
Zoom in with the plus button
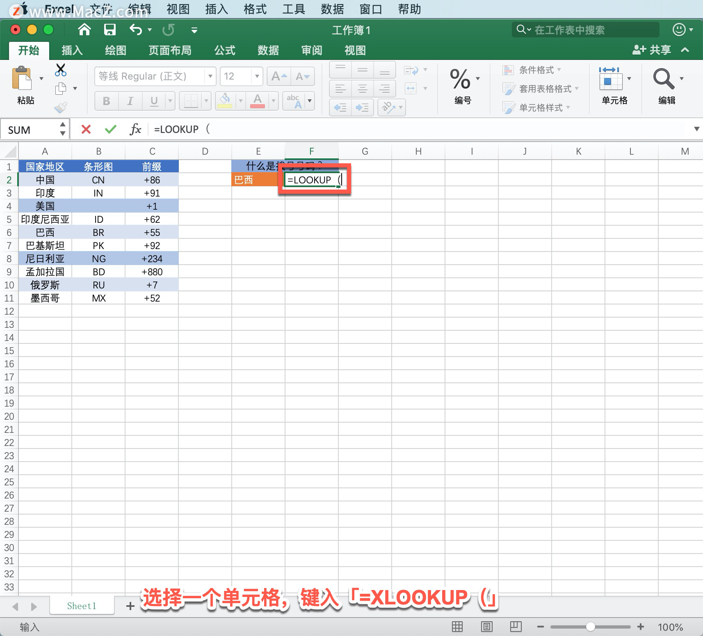point(641,627)
